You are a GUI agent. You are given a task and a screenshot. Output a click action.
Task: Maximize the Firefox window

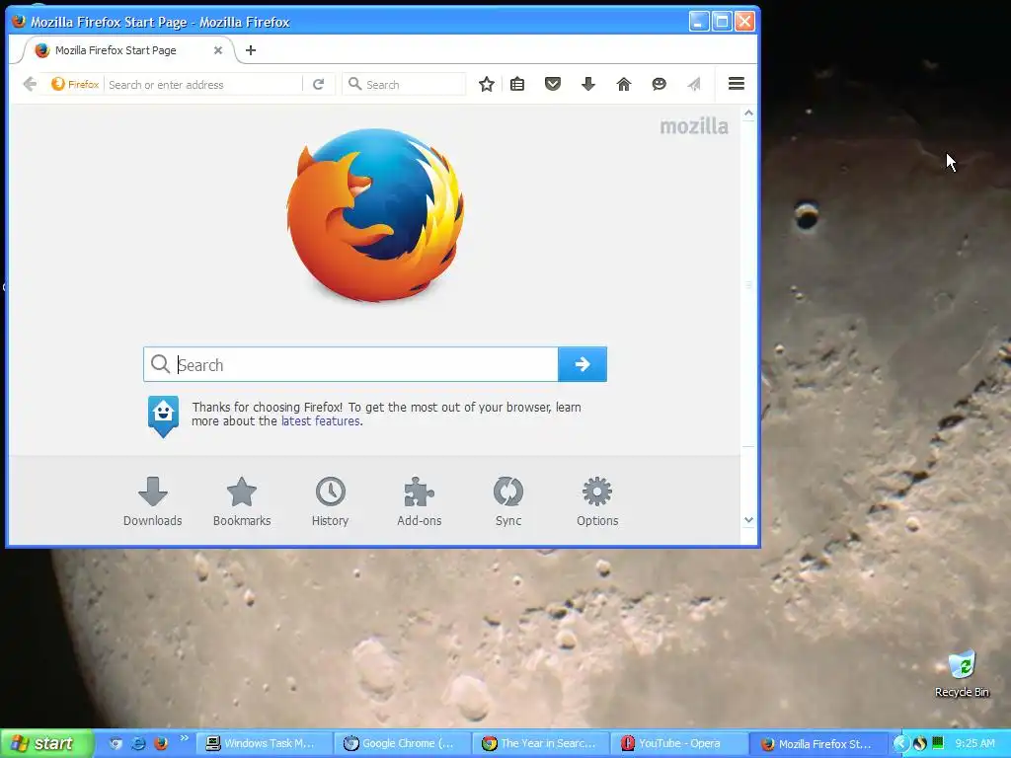coord(722,22)
